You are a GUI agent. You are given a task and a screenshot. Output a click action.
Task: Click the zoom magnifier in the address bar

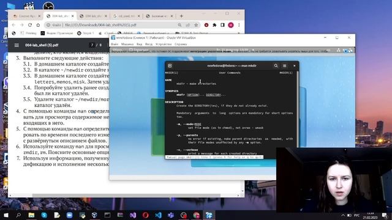(179, 25)
